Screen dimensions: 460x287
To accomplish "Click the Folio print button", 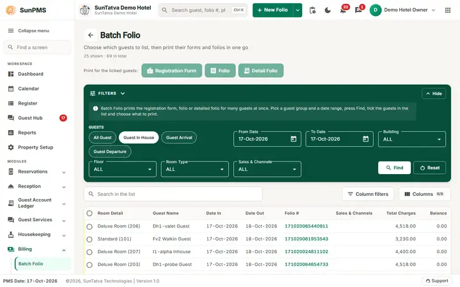I will pyautogui.click(x=220, y=71).
